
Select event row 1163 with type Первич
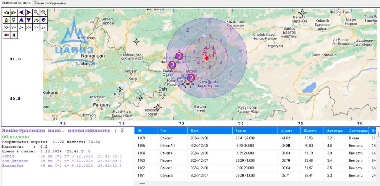tap(208, 160)
